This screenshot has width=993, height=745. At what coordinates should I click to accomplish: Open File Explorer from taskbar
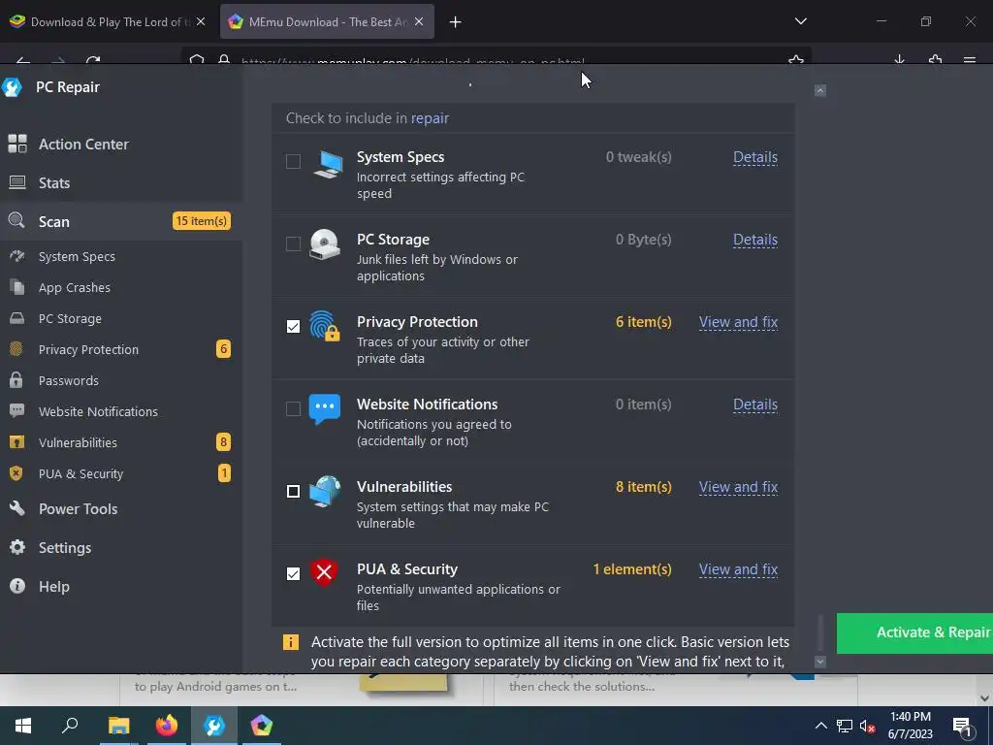click(x=118, y=726)
